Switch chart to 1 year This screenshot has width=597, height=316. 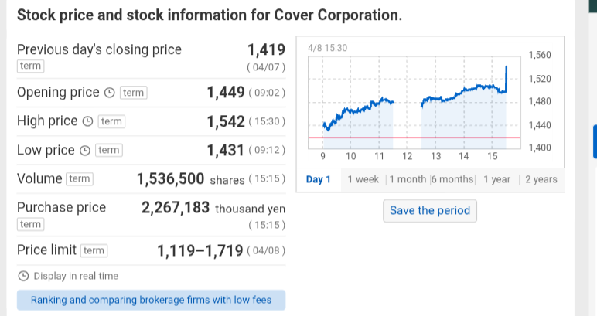pyautogui.click(x=497, y=179)
